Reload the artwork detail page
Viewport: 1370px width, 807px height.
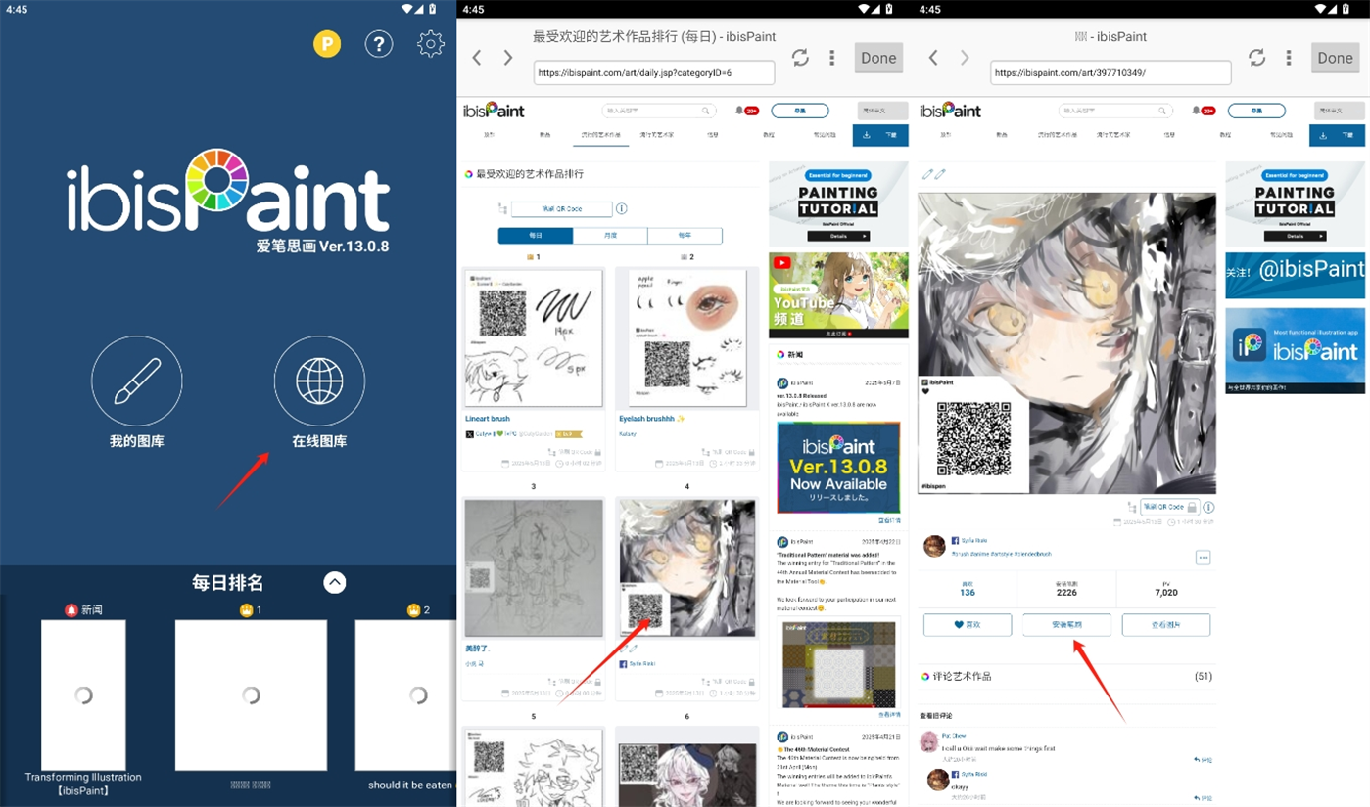pyautogui.click(x=1256, y=58)
